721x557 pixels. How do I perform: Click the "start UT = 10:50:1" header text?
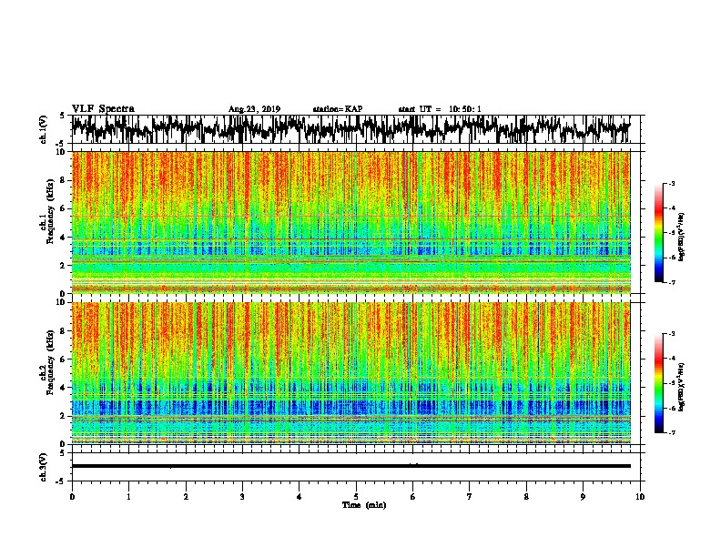click(440, 109)
